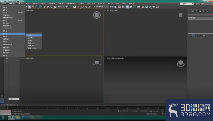Expand the Open Recent file menu item
Image resolution: width=213 pixels, height=121 pixels.
pyautogui.click(x=12, y=15)
